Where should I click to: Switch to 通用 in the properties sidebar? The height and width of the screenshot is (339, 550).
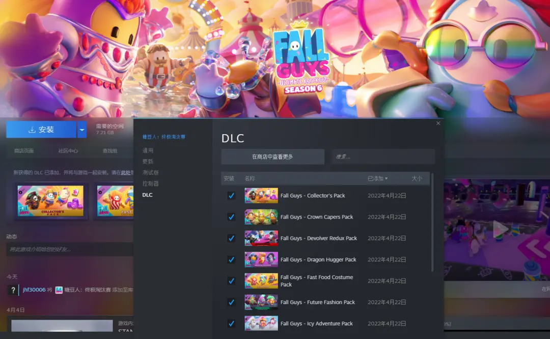coord(148,150)
